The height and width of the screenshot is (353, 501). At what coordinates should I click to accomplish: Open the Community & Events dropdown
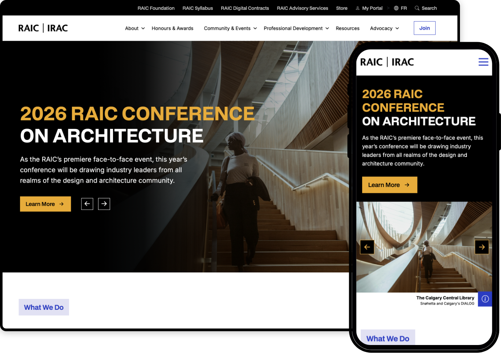pyautogui.click(x=227, y=28)
